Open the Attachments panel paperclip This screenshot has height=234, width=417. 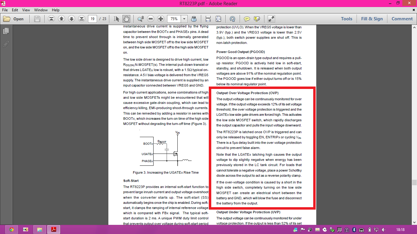click(6, 44)
